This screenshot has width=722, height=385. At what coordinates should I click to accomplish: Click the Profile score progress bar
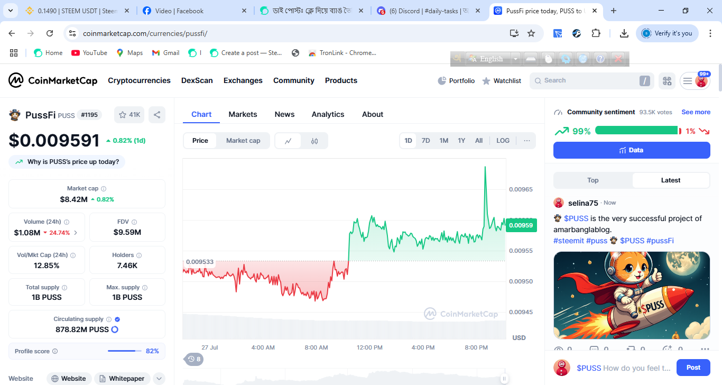coord(125,351)
